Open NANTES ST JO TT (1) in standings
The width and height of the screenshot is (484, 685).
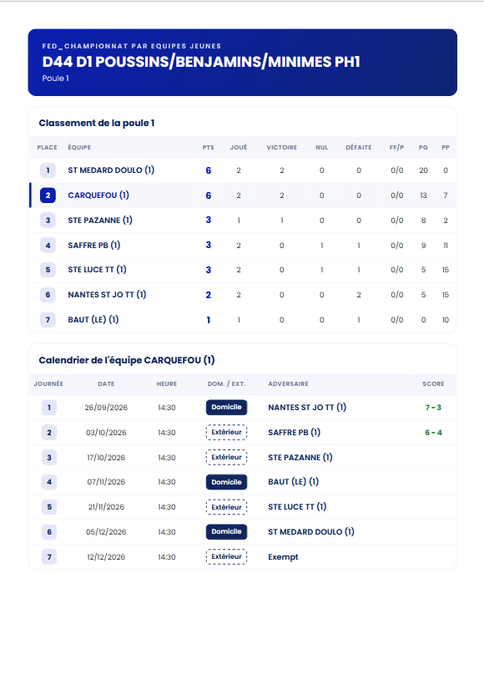(x=107, y=294)
